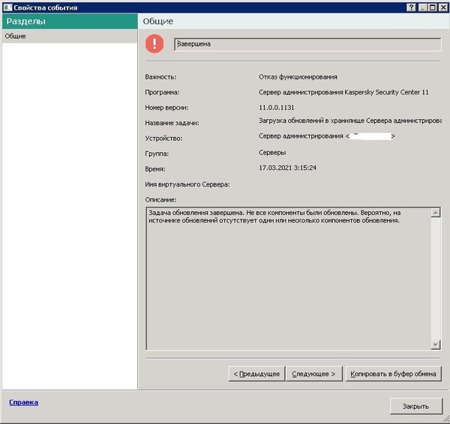Close window using title bar X

pos(442,7)
